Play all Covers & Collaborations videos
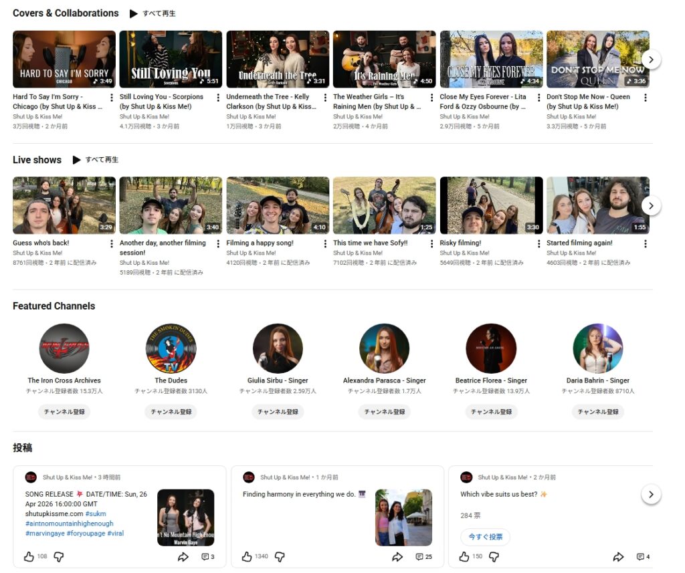This screenshot has width=685, height=573. (x=153, y=13)
